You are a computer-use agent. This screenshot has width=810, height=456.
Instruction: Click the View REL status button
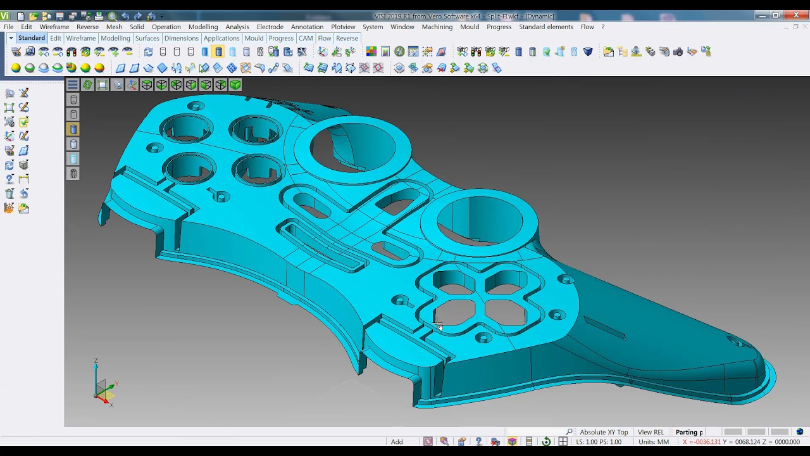click(651, 432)
